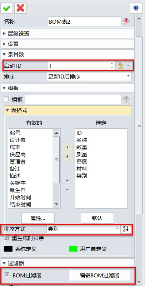
Task: Click the 编辑BOM过滤器 button
Action: [99, 275]
